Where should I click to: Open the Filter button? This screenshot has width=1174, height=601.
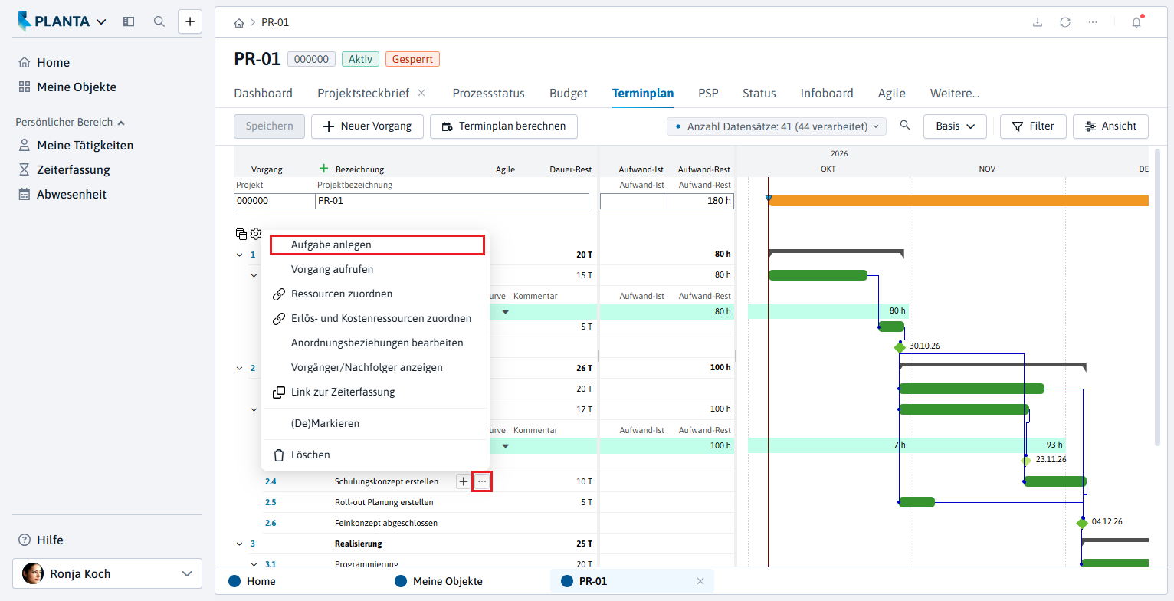click(x=1033, y=126)
